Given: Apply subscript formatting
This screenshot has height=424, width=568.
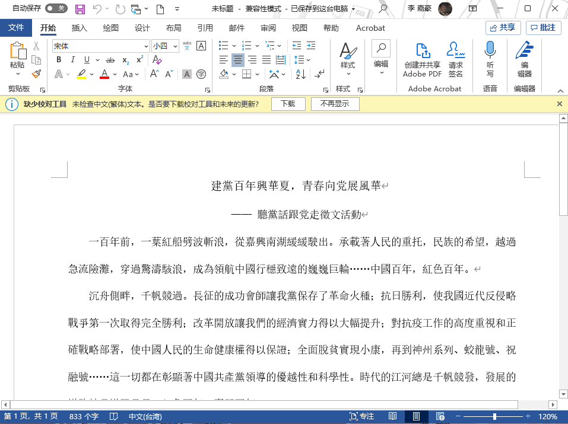Looking at the screenshot, I should click(125, 60).
